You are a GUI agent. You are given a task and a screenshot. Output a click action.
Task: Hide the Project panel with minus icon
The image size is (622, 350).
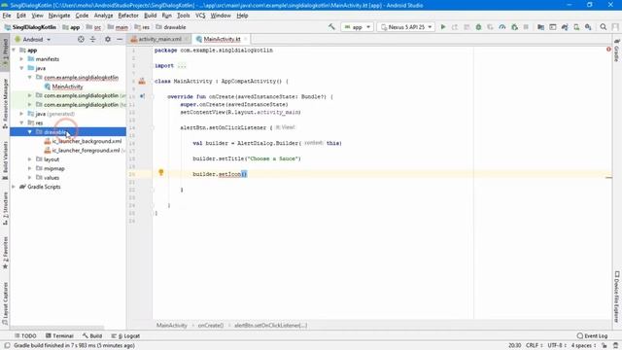click(120, 39)
